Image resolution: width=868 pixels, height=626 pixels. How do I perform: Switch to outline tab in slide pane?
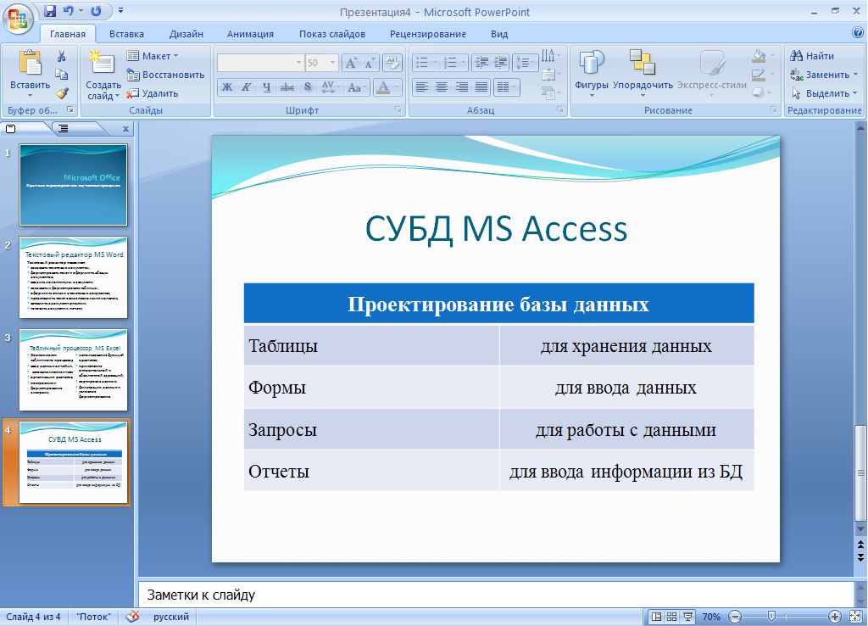[64, 129]
